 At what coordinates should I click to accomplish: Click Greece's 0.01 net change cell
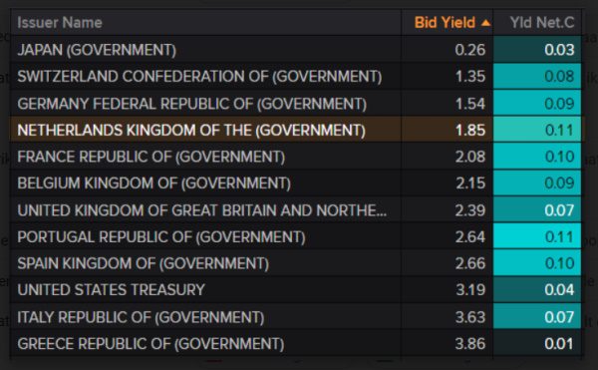click(x=537, y=344)
